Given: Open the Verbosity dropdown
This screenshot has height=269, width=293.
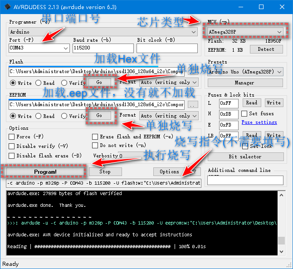Looking at the screenshot, I should click(140, 156).
